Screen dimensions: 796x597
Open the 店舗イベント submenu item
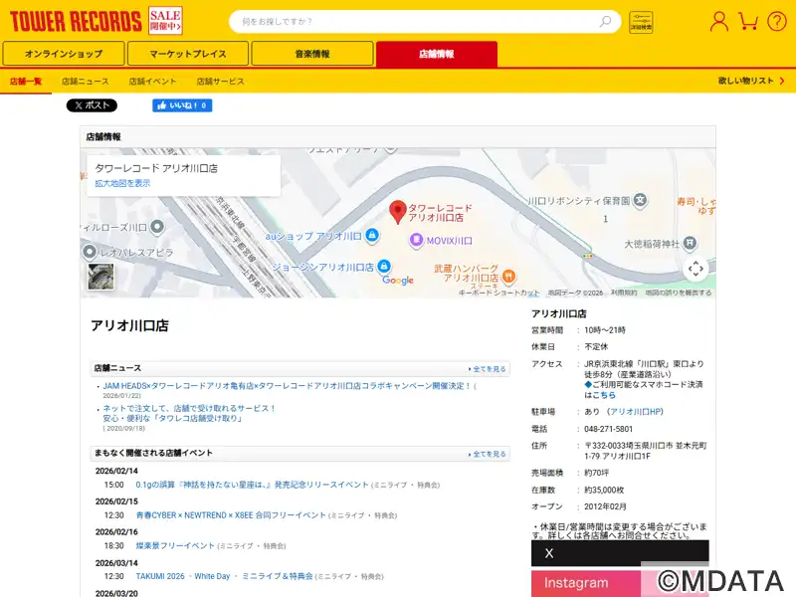point(152,82)
